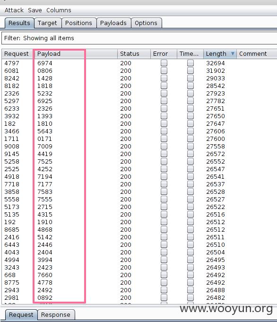Select request number 8775
Image resolution: width=277 pixels, height=322 pixels.
coord(12,283)
